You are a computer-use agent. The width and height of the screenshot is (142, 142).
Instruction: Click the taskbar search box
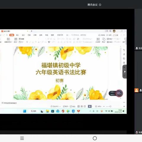(33, 111)
